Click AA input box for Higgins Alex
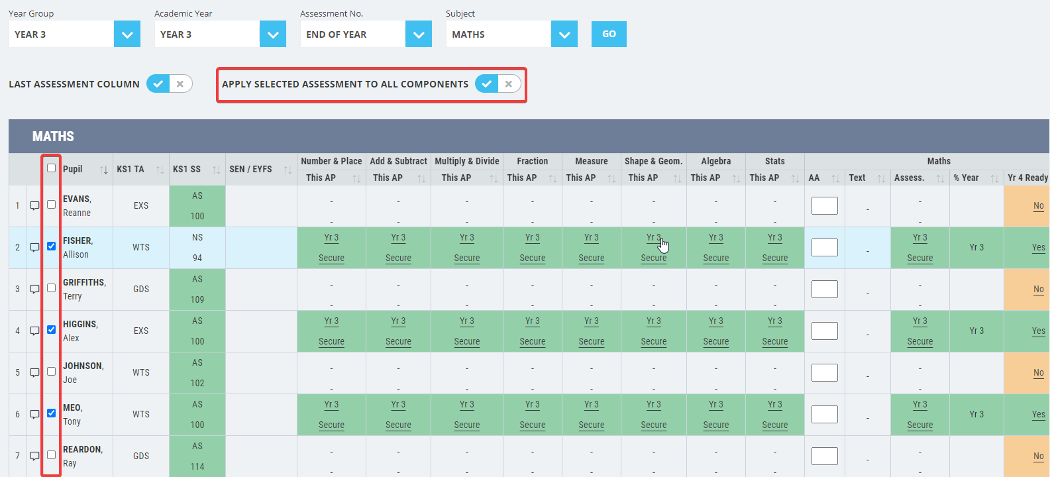The height and width of the screenshot is (477, 1050). pos(825,331)
